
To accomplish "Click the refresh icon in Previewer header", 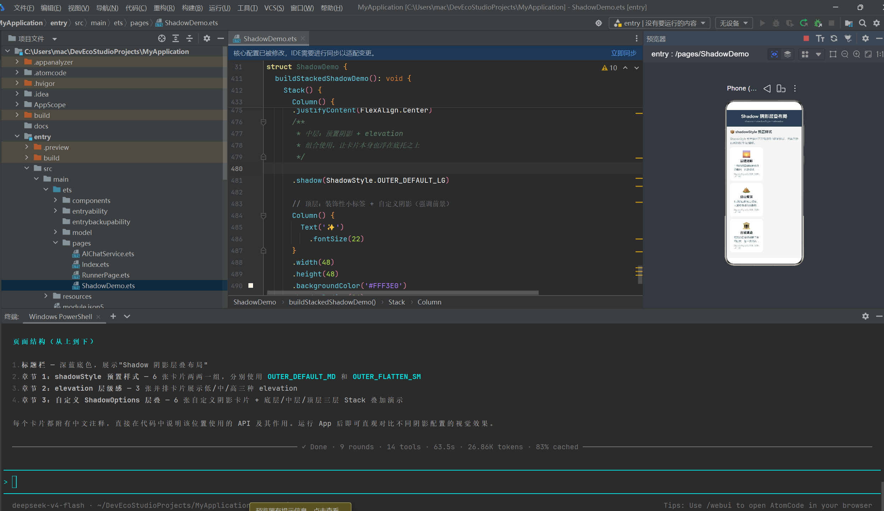I will [834, 38].
